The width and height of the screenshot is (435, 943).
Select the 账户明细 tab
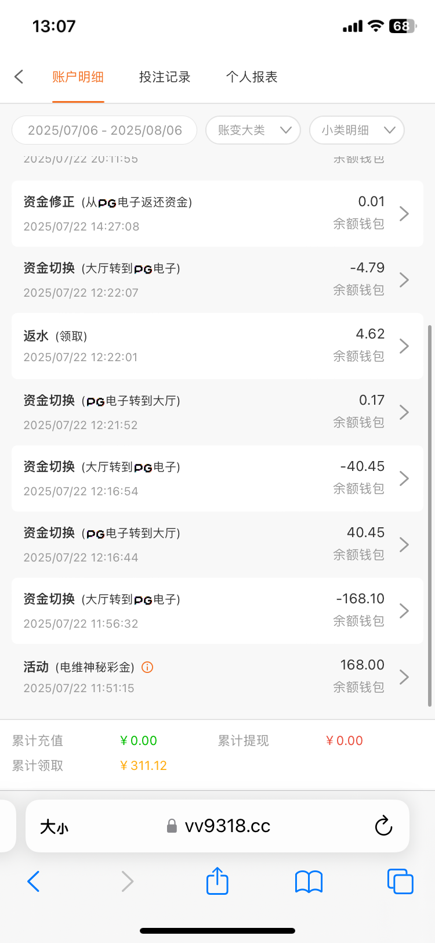[78, 77]
